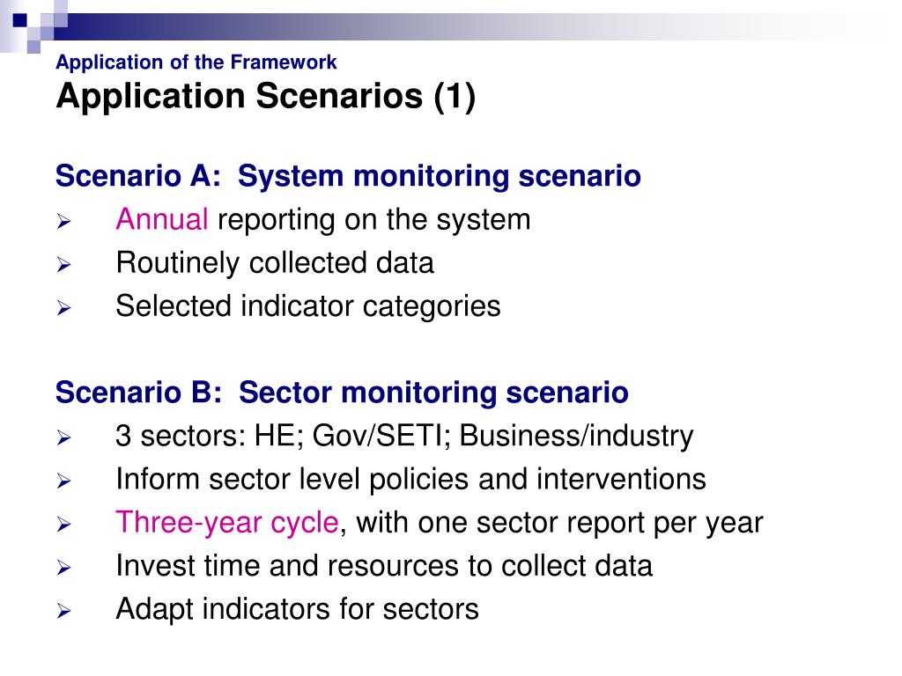The image size is (902, 676).
Task: Click the arrow bullet beside "Annual reporting"
Action: point(63,222)
